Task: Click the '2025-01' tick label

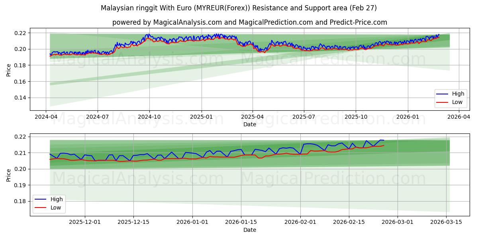Action: coord(201,117)
